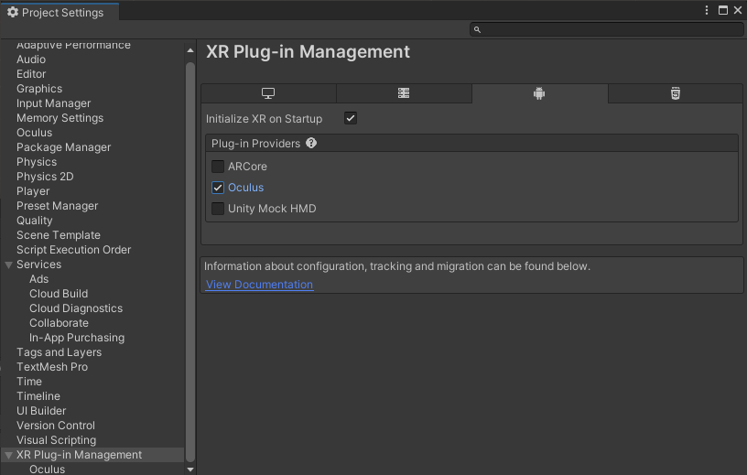Select Physics settings category
The image size is (747, 475).
(37, 162)
